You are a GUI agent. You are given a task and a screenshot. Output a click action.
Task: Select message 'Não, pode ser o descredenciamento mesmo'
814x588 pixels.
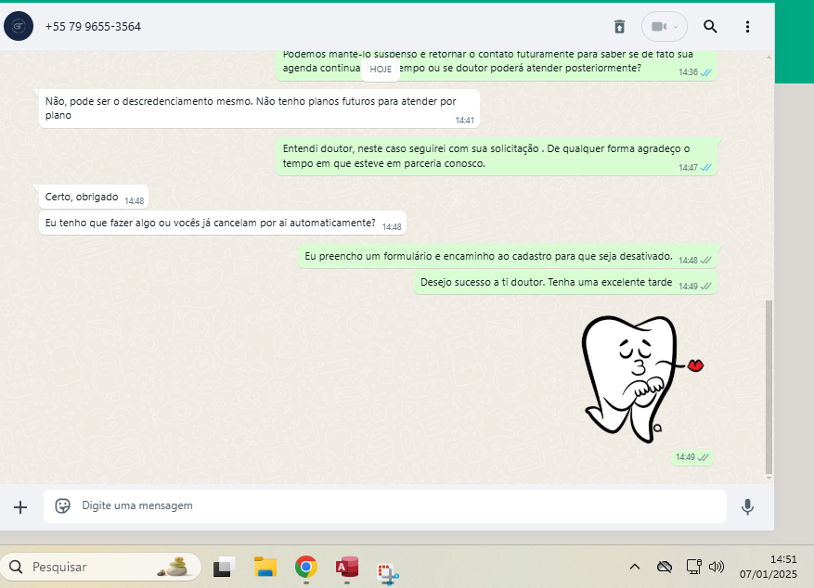[x=259, y=109]
